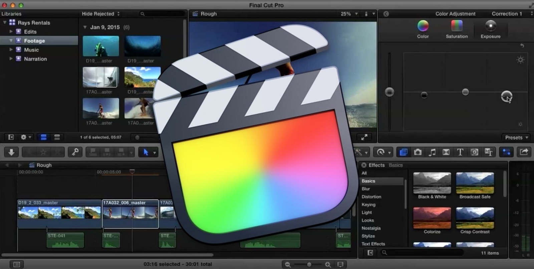Open the Enhancements magic wand menu

point(361,152)
